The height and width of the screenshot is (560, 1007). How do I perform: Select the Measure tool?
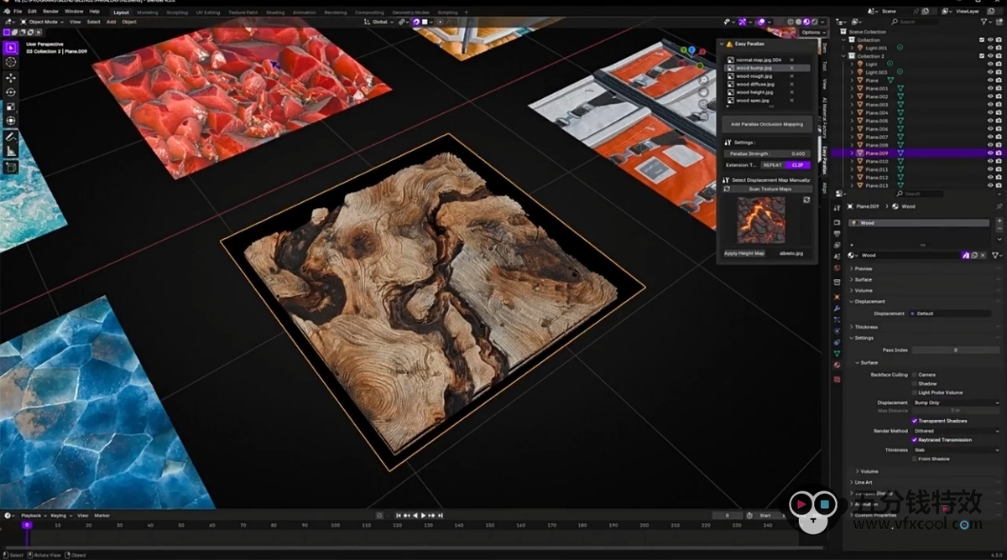tap(11, 151)
